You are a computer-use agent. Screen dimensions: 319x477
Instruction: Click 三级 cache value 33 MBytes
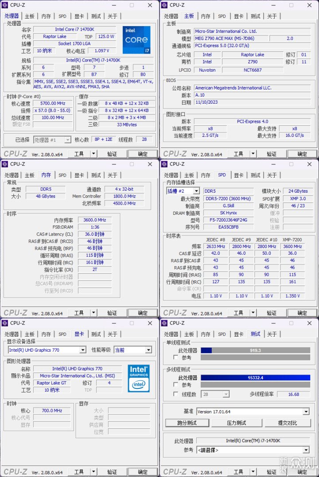click(127, 124)
